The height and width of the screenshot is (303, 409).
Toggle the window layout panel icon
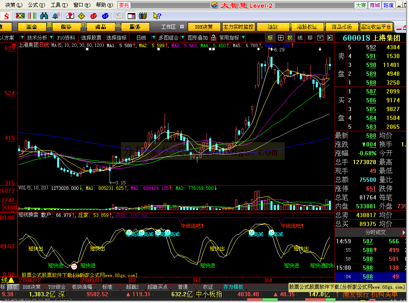pyautogui.click(x=131, y=16)
